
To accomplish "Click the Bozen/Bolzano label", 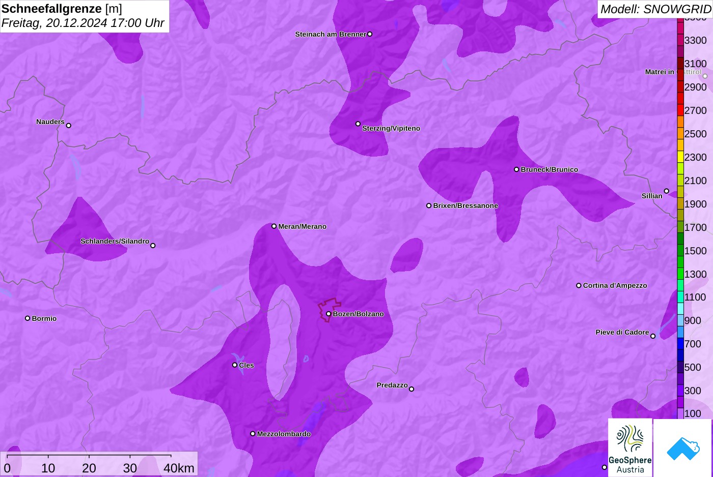I will [x=359, y=314].
